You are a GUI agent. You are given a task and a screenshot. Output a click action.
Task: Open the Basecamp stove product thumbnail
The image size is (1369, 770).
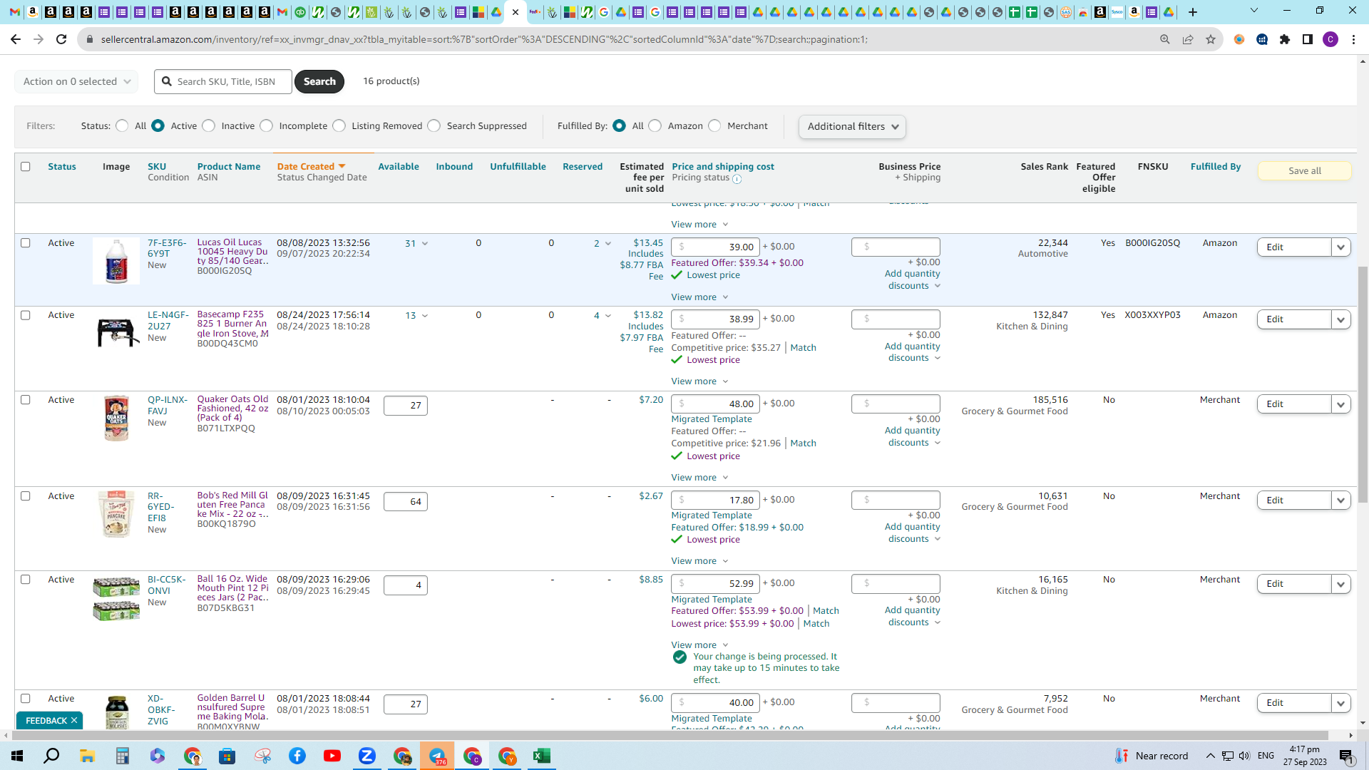pyautogui.click(x=116, y=332)
